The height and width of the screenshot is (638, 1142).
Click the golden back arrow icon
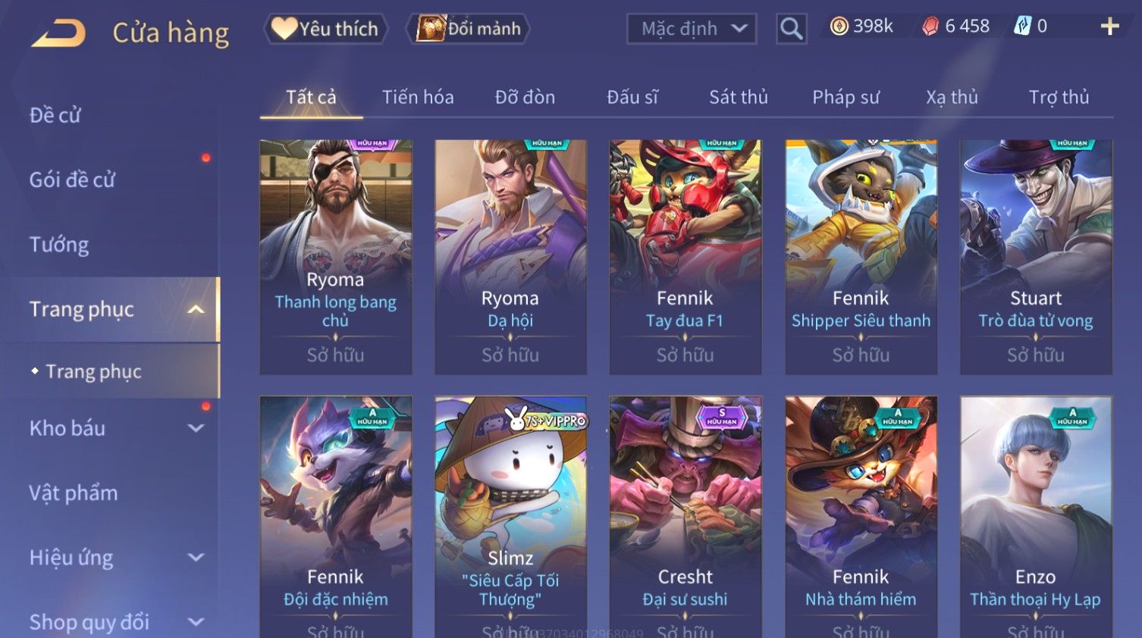pyautogui.click(x=58, y=33)
